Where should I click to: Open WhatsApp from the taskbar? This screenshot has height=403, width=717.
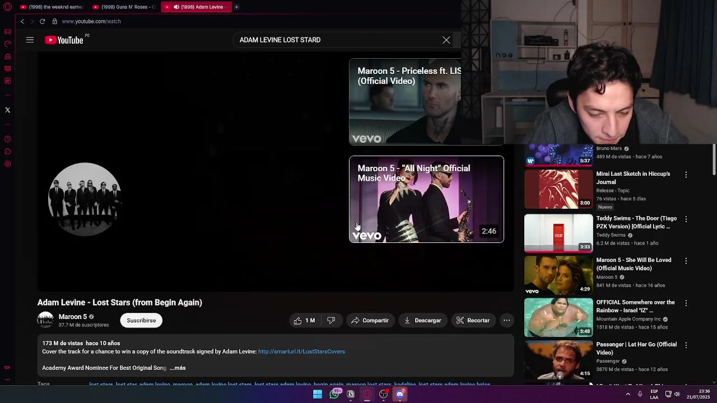point(334,394)
